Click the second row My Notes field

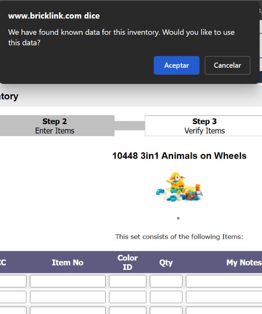224,297
